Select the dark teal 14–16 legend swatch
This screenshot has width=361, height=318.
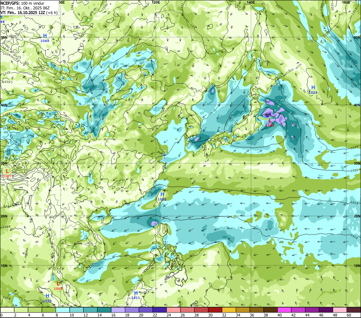[104, 310]
